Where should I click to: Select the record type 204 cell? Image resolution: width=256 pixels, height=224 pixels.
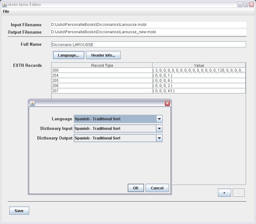click(x=102, y=76)
